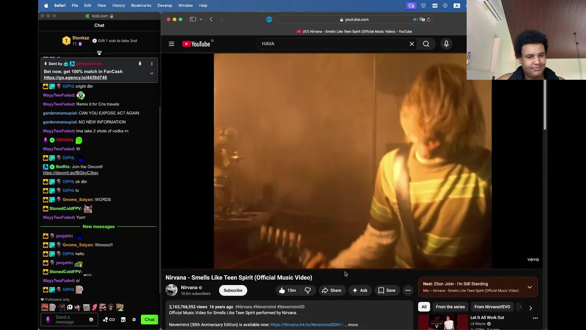Open options menu on pinned chat message
Image resolution: width=586 pixels, height=330 pixels.
point(152,64)
